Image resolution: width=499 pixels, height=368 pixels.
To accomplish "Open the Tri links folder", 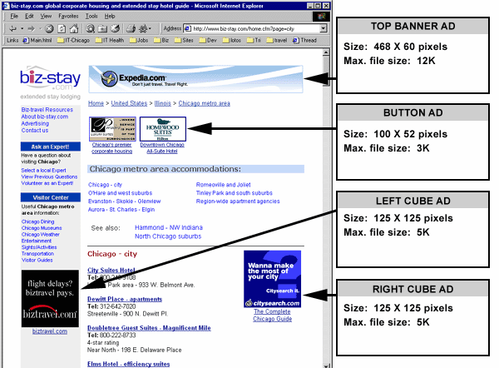I will (x=254, y=41).
